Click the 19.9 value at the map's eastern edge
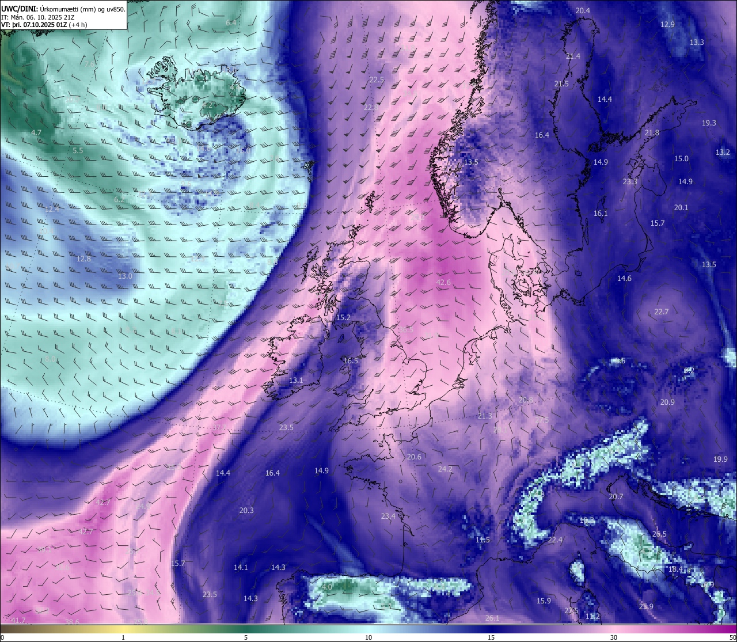 coord(720,459)
